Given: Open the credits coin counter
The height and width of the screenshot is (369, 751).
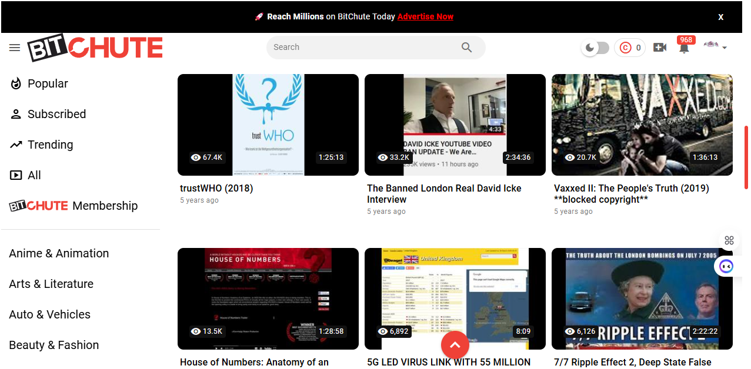Looking at the screenshot, I should (x=630, y=48).
